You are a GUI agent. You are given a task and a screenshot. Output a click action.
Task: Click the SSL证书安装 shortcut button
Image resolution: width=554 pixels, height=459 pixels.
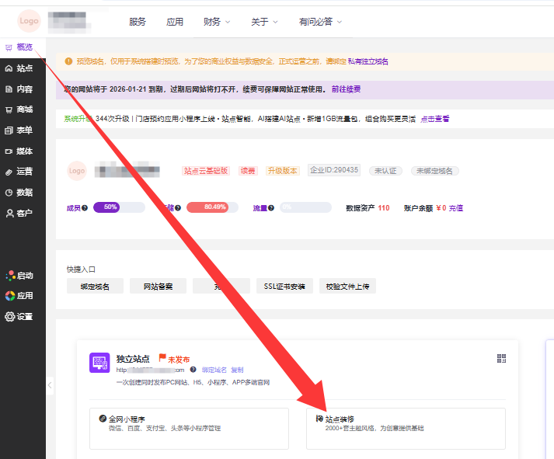coord(284,286)
